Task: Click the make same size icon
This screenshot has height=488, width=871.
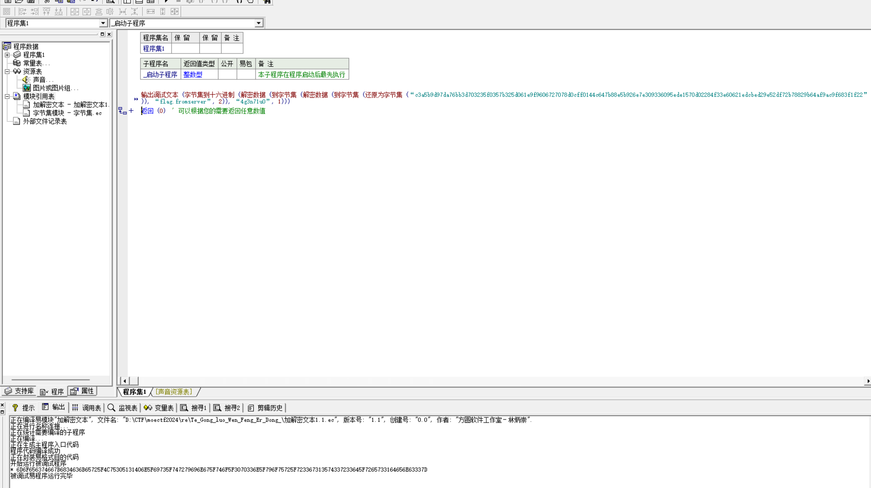Action: pos(175,12)
